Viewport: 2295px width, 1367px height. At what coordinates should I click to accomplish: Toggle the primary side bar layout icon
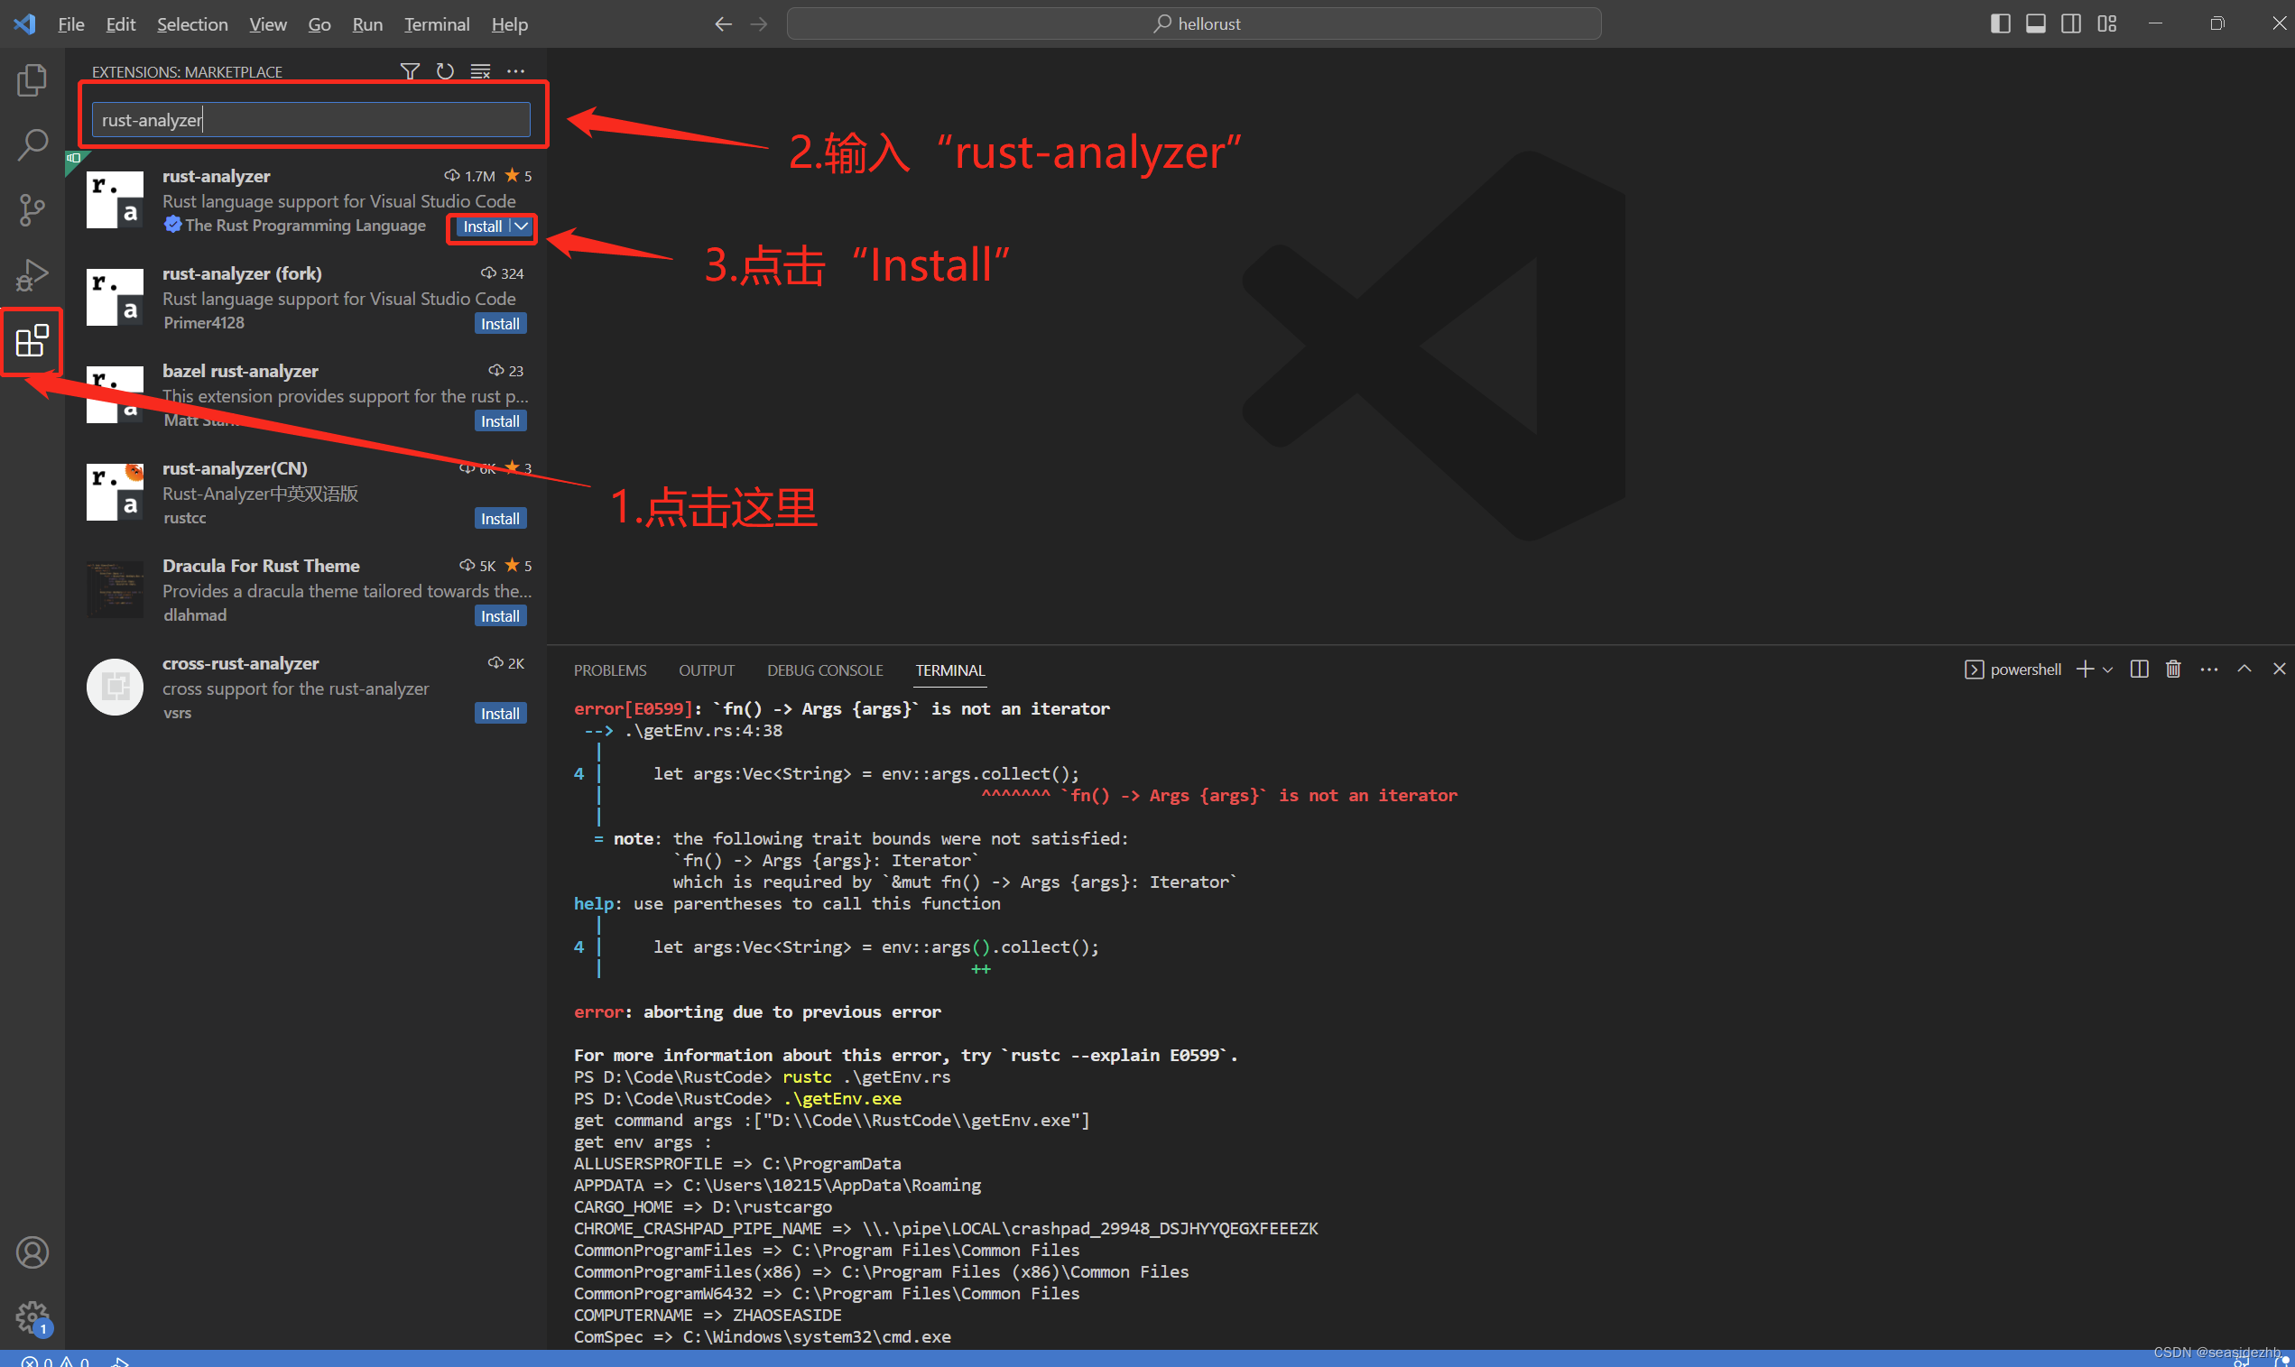tap(2000, 24)
